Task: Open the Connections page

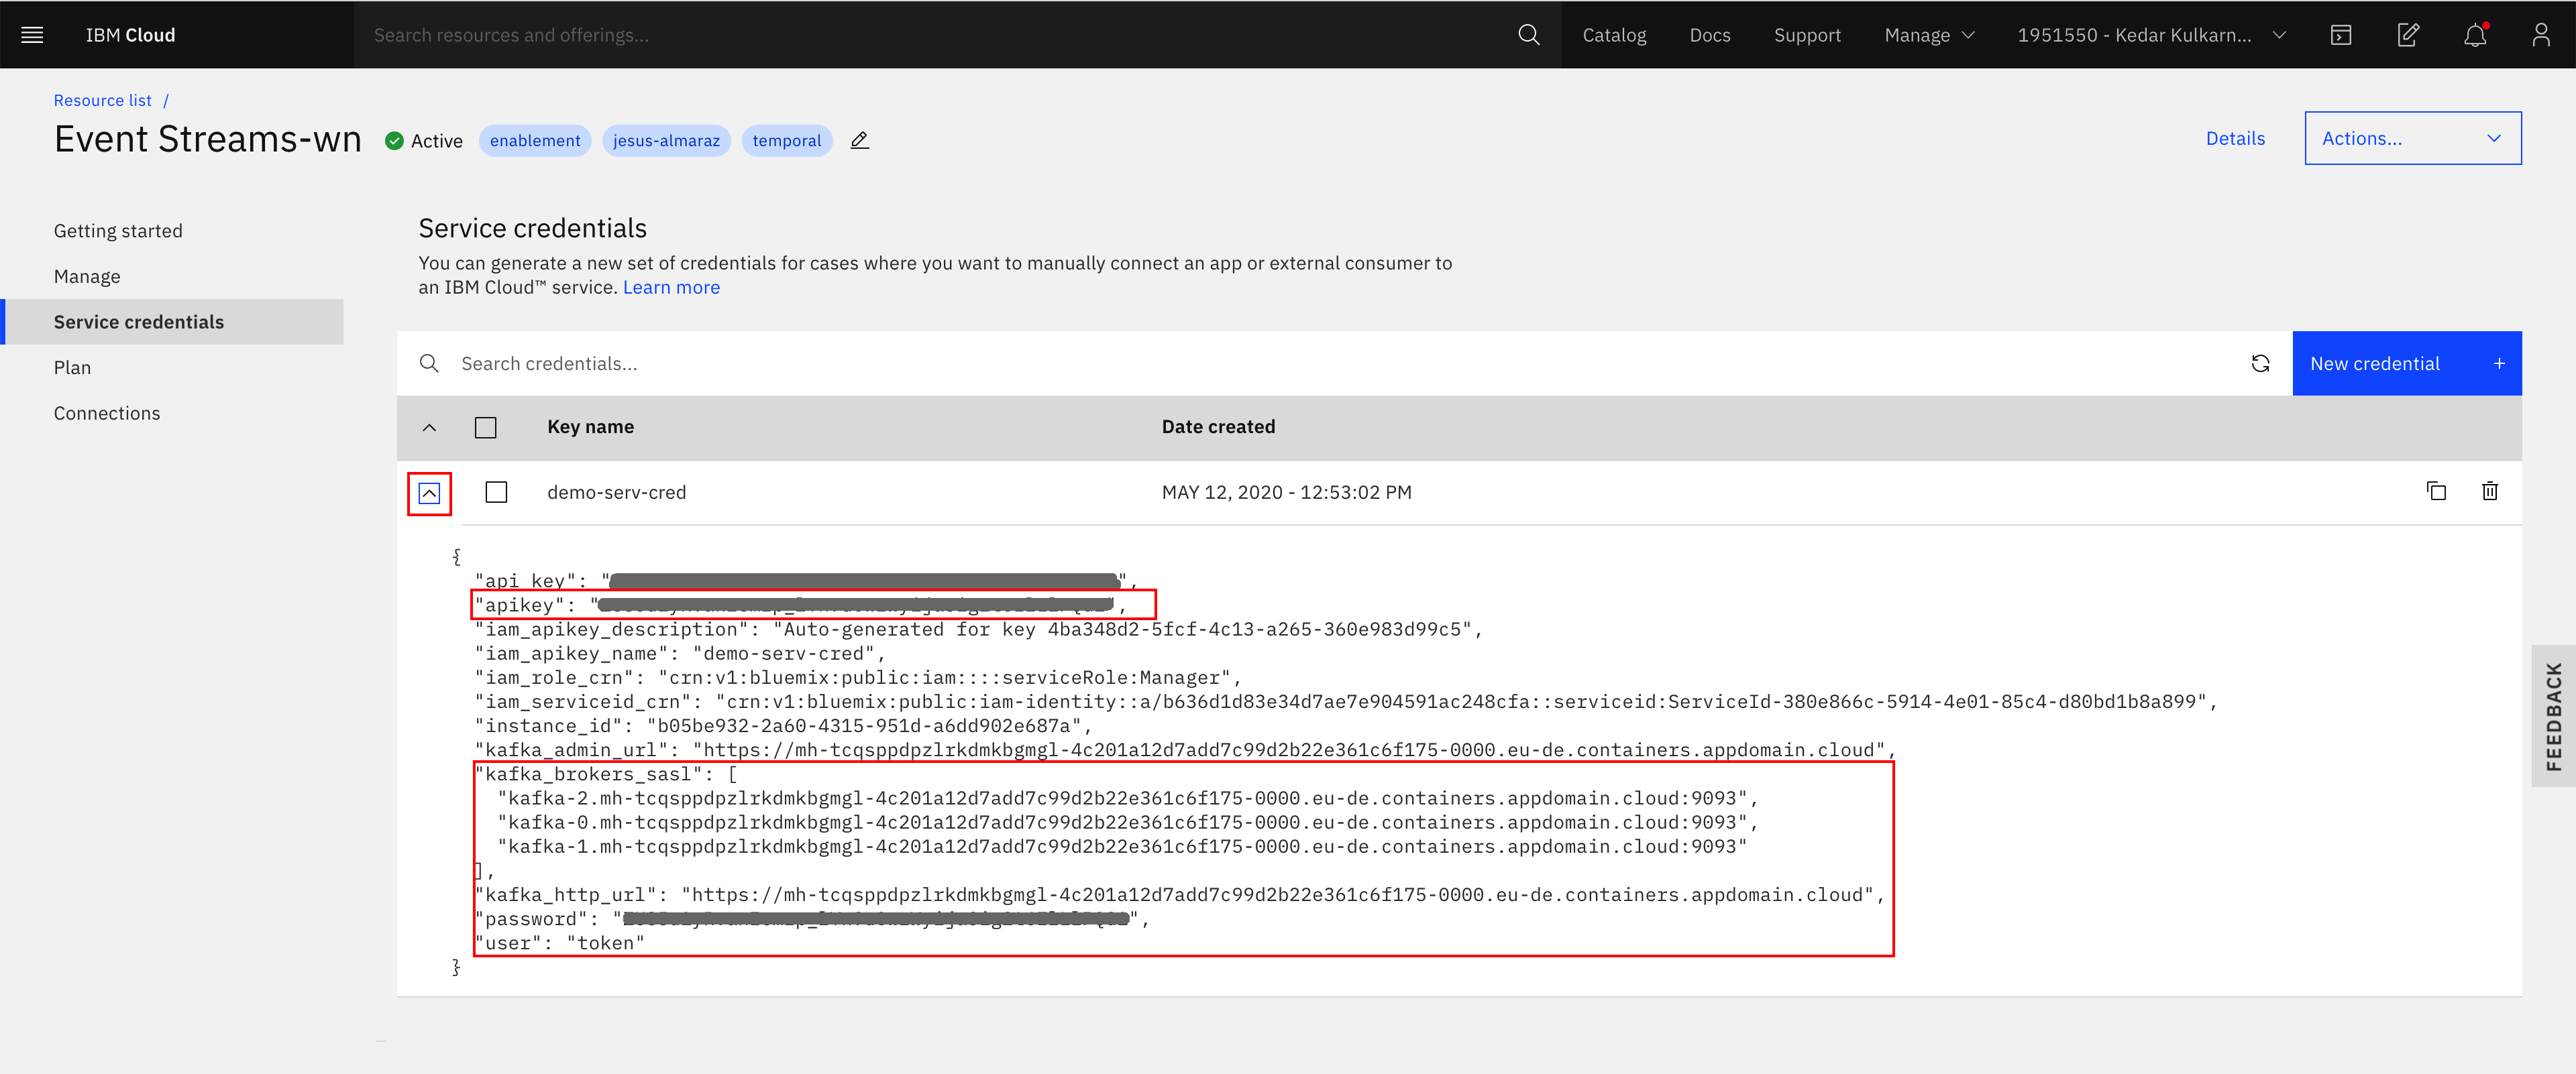Action: coord(107,414)
